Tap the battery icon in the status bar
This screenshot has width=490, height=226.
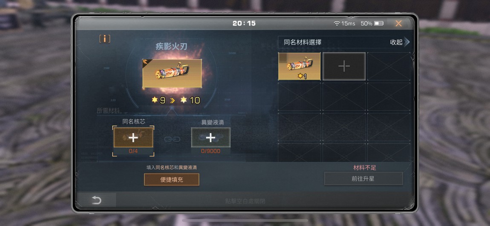(379, 23)
